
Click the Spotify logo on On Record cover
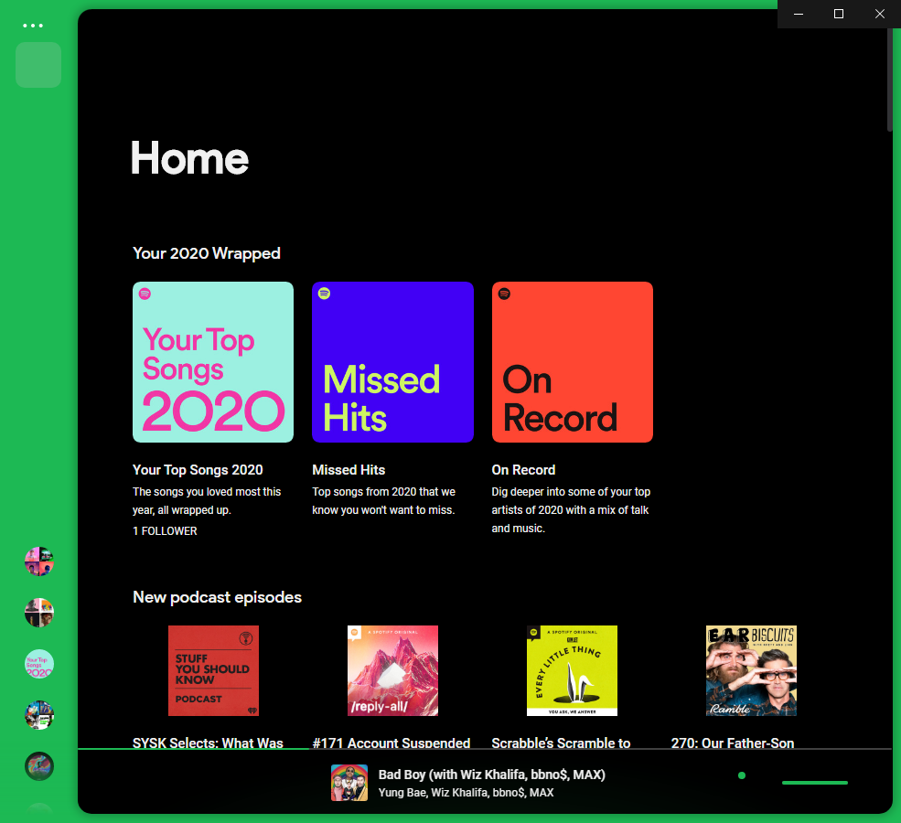coord(504,294)
